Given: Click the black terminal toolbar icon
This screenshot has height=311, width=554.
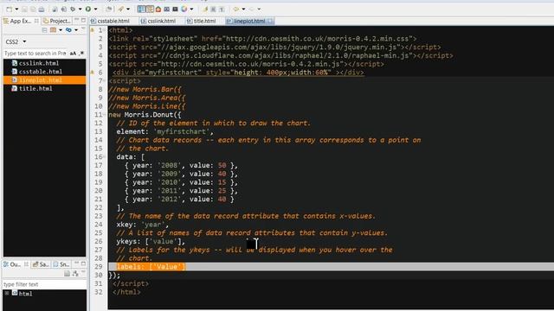Looking at the screenshot, I should tap(175, 9).
